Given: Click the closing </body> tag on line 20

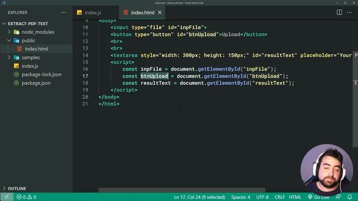Looking at the screenshot, I should click(109, 97).
